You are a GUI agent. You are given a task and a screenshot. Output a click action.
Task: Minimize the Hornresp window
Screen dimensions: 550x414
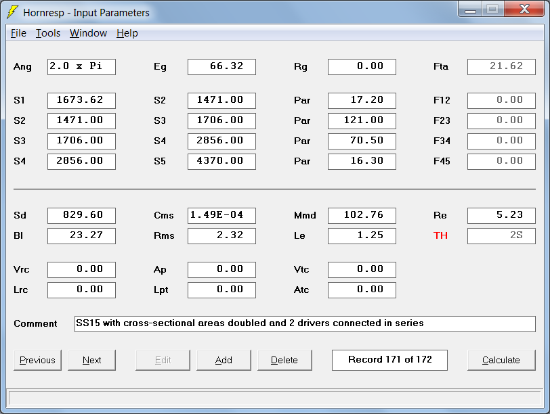point(470,9)
